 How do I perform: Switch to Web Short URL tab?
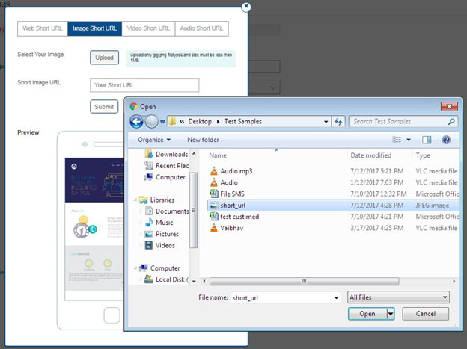(x=42, y=28)
